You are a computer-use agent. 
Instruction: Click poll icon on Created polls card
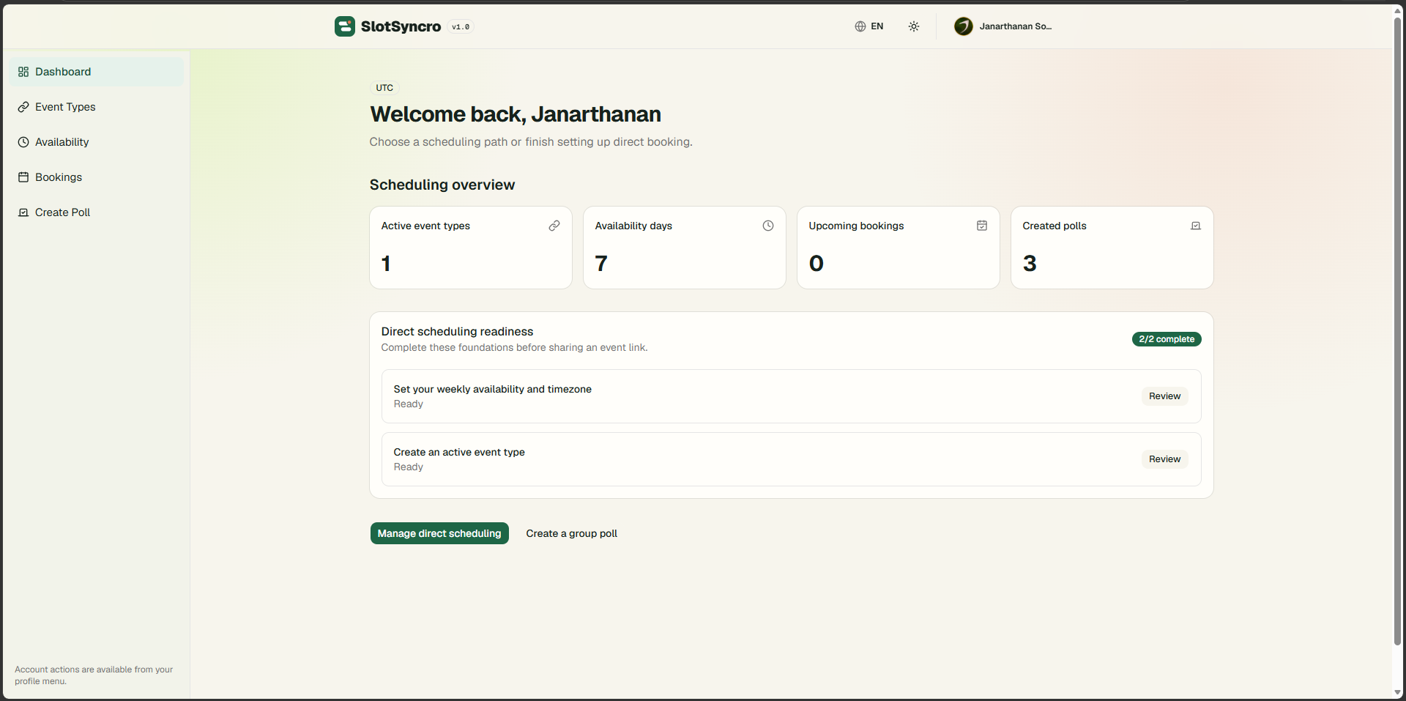[x=1196, y=226]
